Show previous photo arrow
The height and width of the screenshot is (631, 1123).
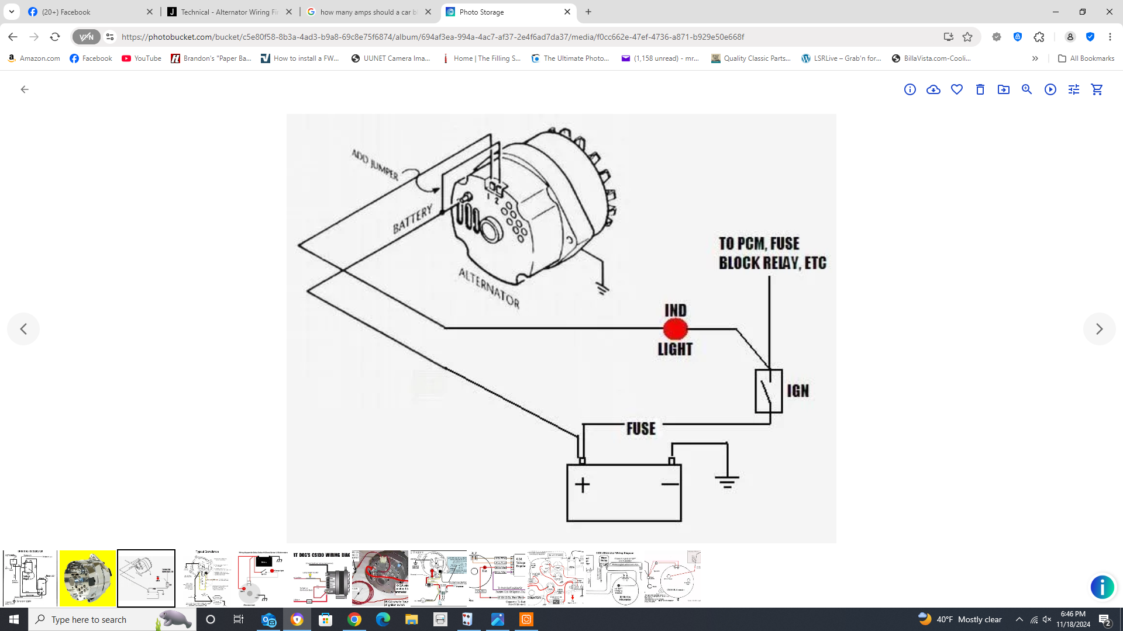tap(23, 329)
